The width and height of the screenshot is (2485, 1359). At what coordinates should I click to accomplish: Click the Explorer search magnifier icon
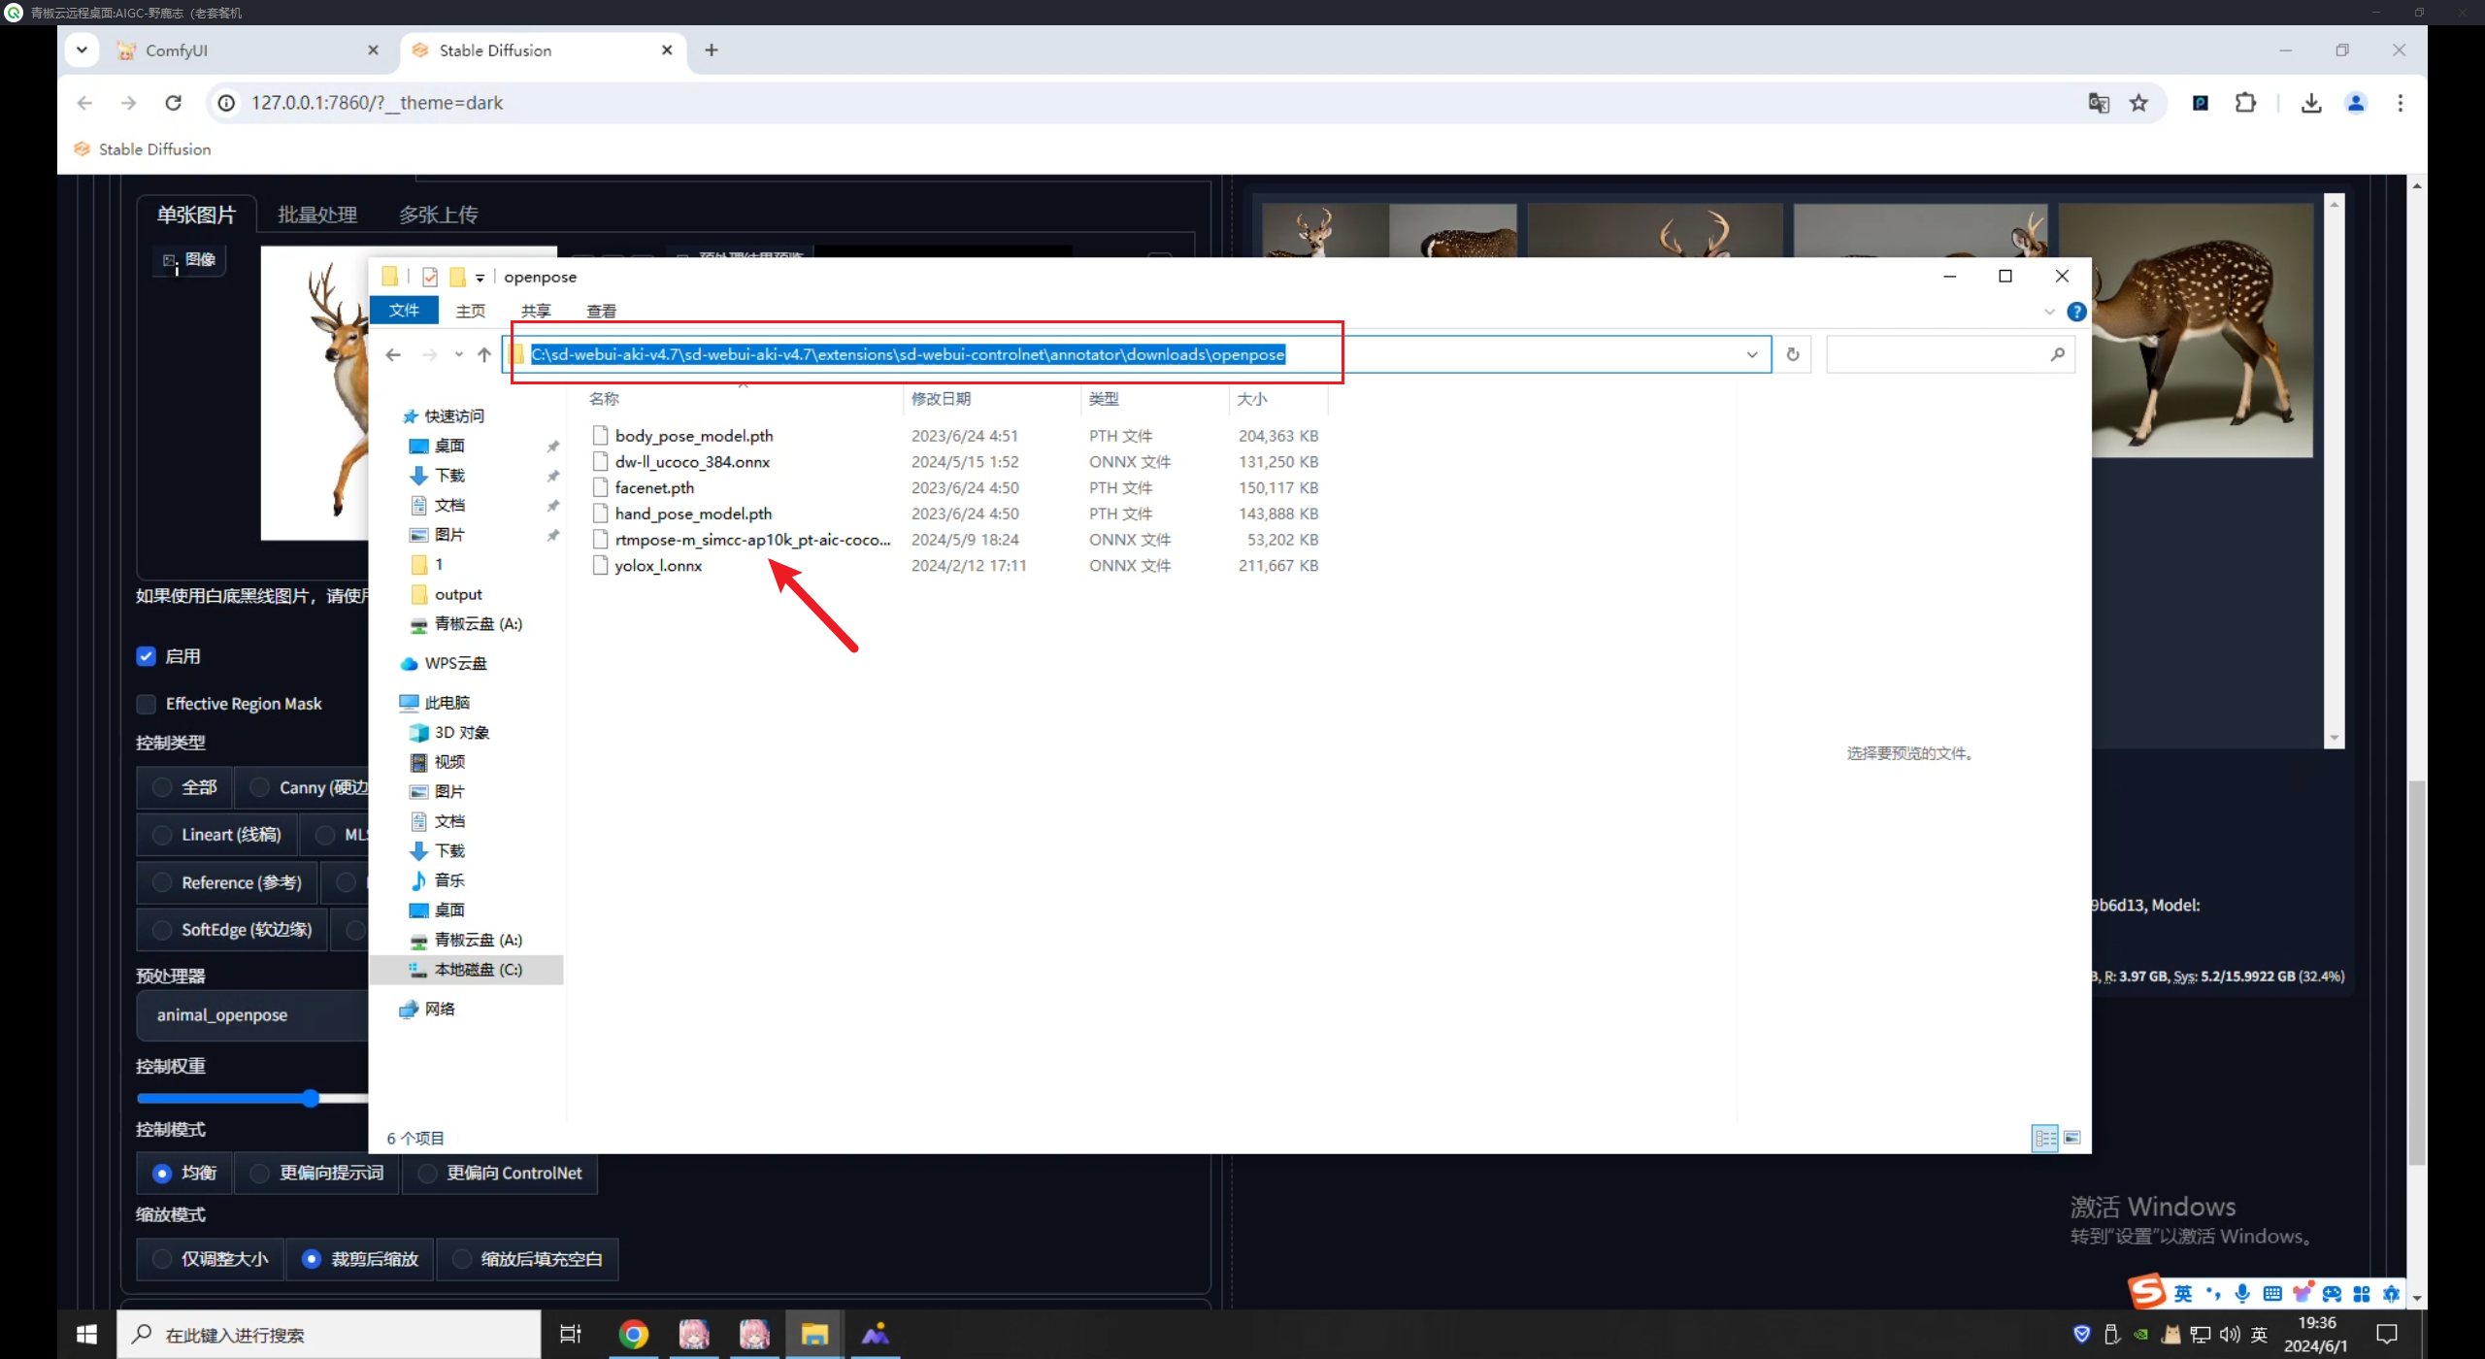2057,354
